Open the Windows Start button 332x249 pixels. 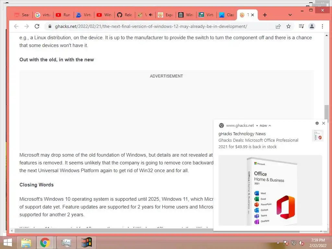coord(8,243)
